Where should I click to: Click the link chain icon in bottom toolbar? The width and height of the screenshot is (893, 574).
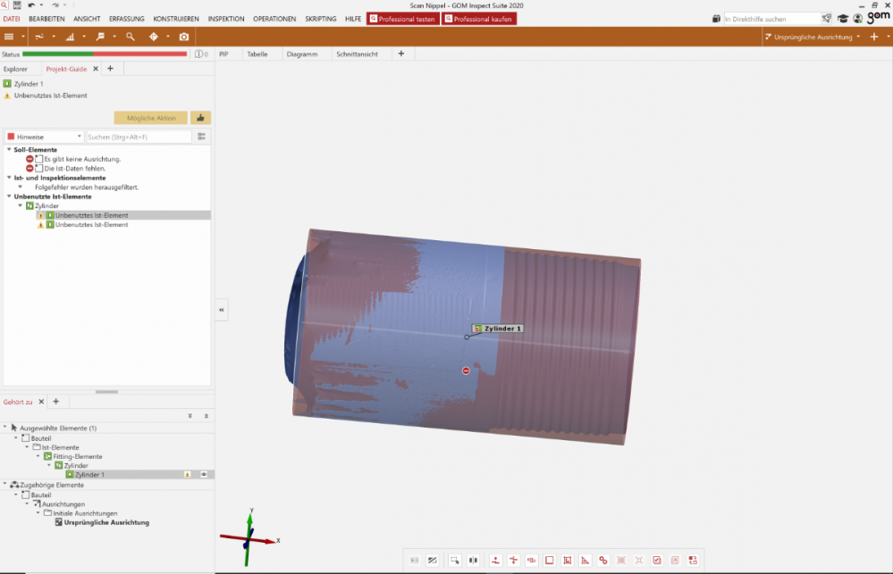(x=602, y=561)
